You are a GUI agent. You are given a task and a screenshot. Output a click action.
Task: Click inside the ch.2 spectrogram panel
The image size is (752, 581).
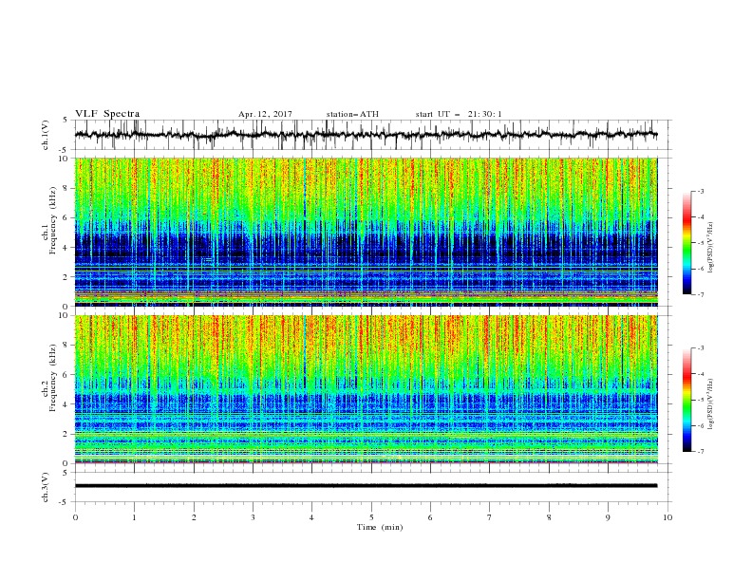coord(367,389)
